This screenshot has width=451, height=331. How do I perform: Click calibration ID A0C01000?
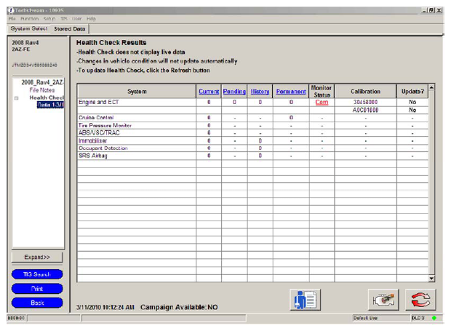[x=366, y=110]
